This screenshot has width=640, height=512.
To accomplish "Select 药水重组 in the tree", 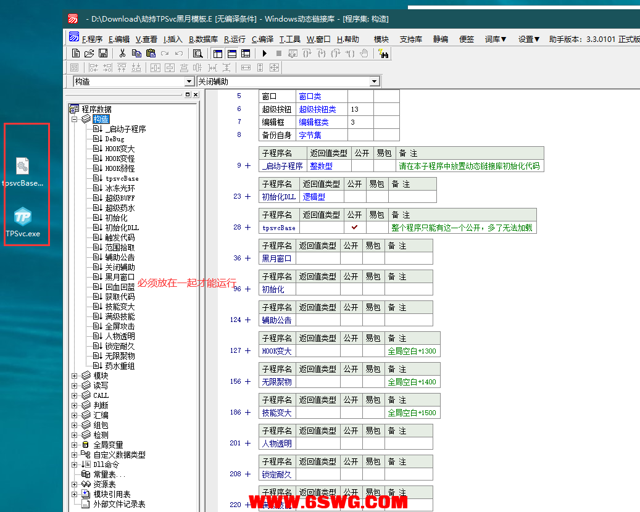I will click(120, 366).
